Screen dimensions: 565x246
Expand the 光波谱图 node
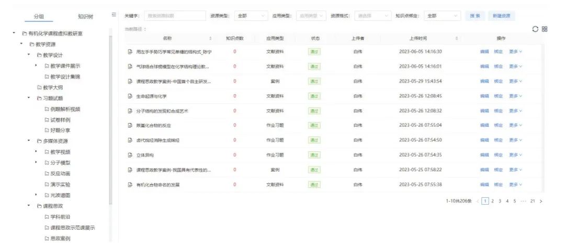pos(36,195)
